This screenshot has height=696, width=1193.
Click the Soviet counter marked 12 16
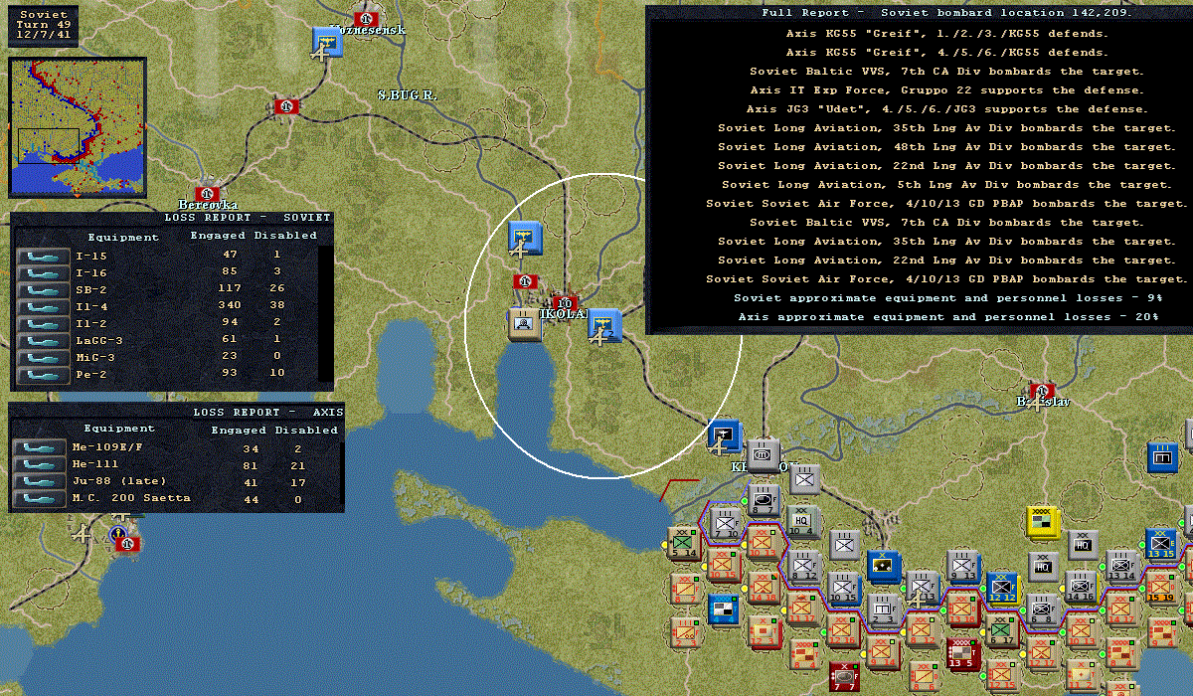[842, 630]
